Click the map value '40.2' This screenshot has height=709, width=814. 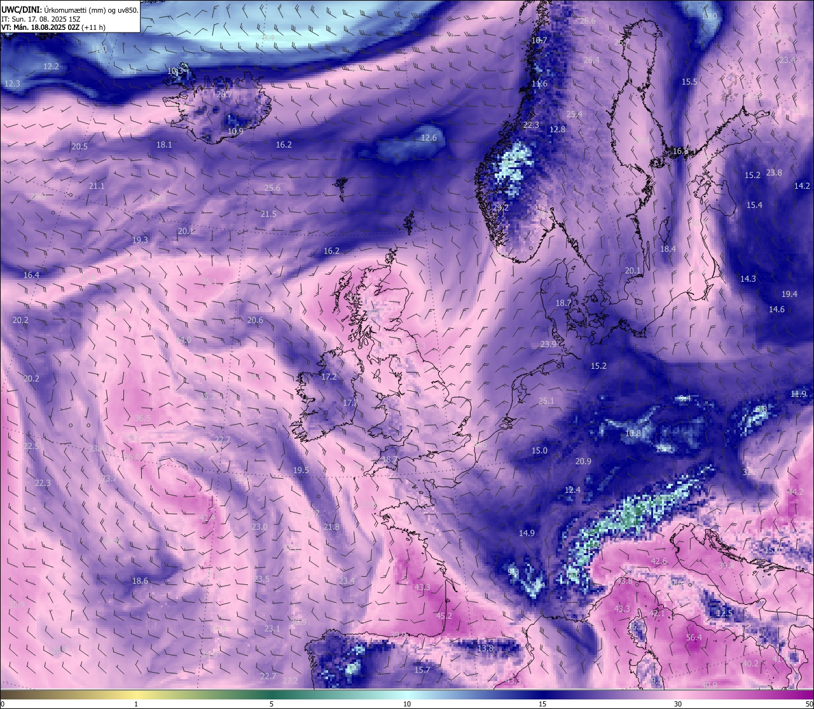point(751,664)
